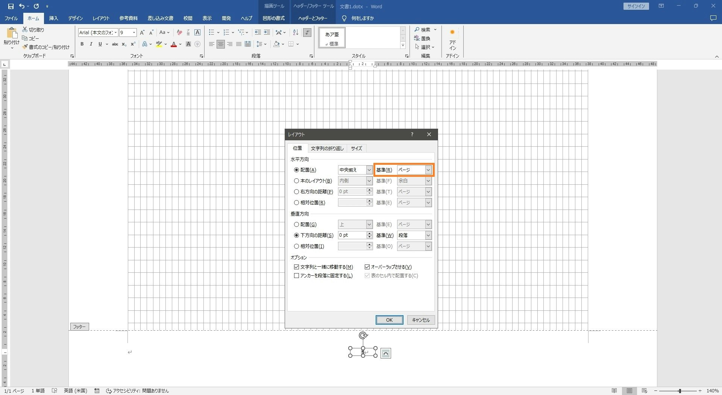Open the font color red swatch
722x395 pixels.
[x=174, y=44]
